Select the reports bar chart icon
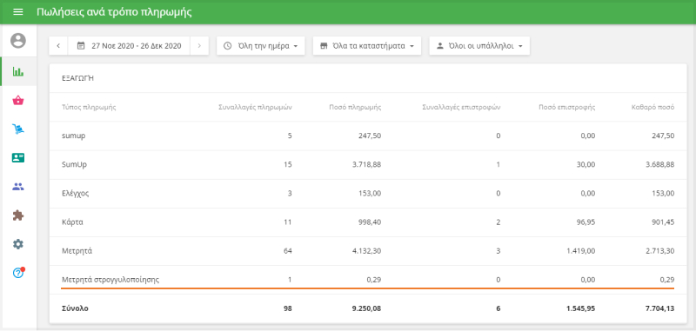Screen dimensions: 696x331 [18, 71]
